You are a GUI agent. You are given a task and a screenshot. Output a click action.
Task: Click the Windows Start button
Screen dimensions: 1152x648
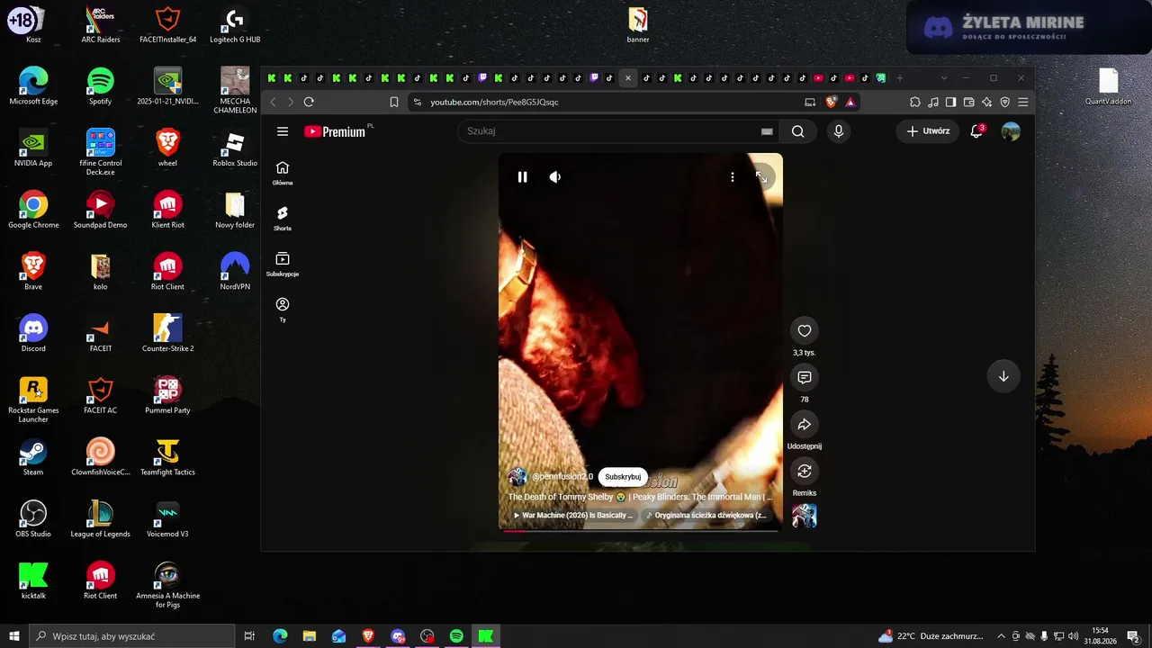13,636
